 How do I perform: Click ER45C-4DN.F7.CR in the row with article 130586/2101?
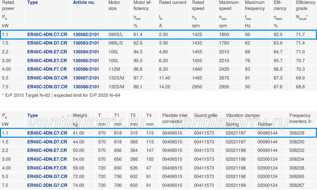(x=47, y=69)
